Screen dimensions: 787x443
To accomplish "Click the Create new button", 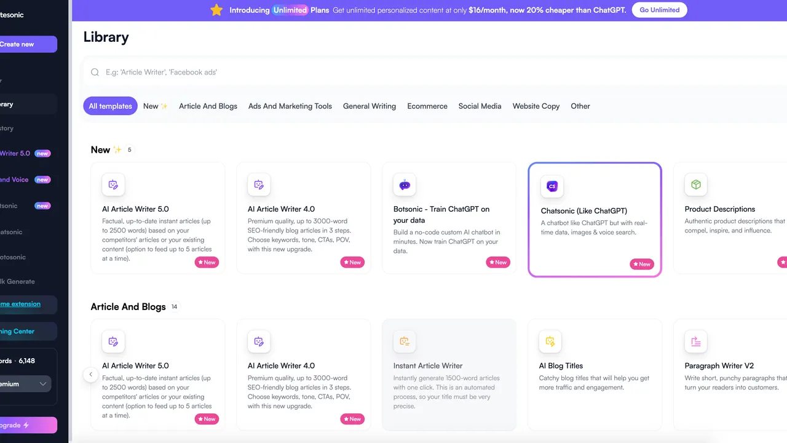I will (28, 44).
